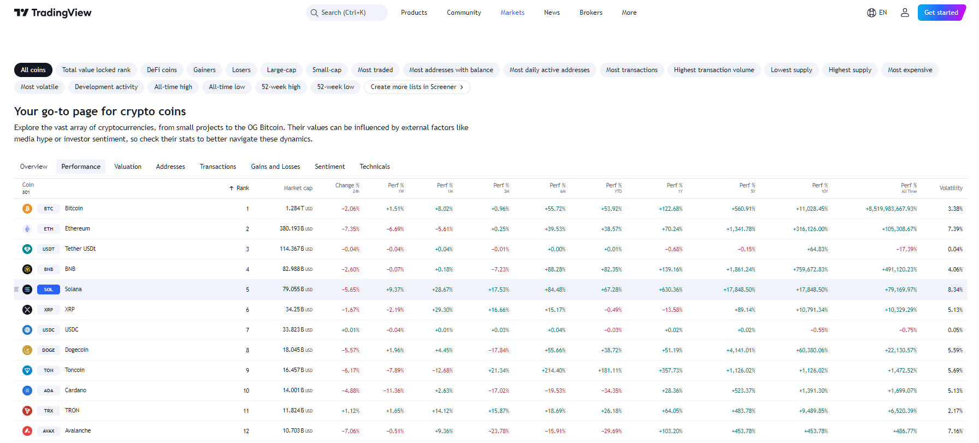Image resolution: width=979 pixels, height=443 pixels.
Task: Click the BNB coin icon
Action: click(x=27, y=269)
